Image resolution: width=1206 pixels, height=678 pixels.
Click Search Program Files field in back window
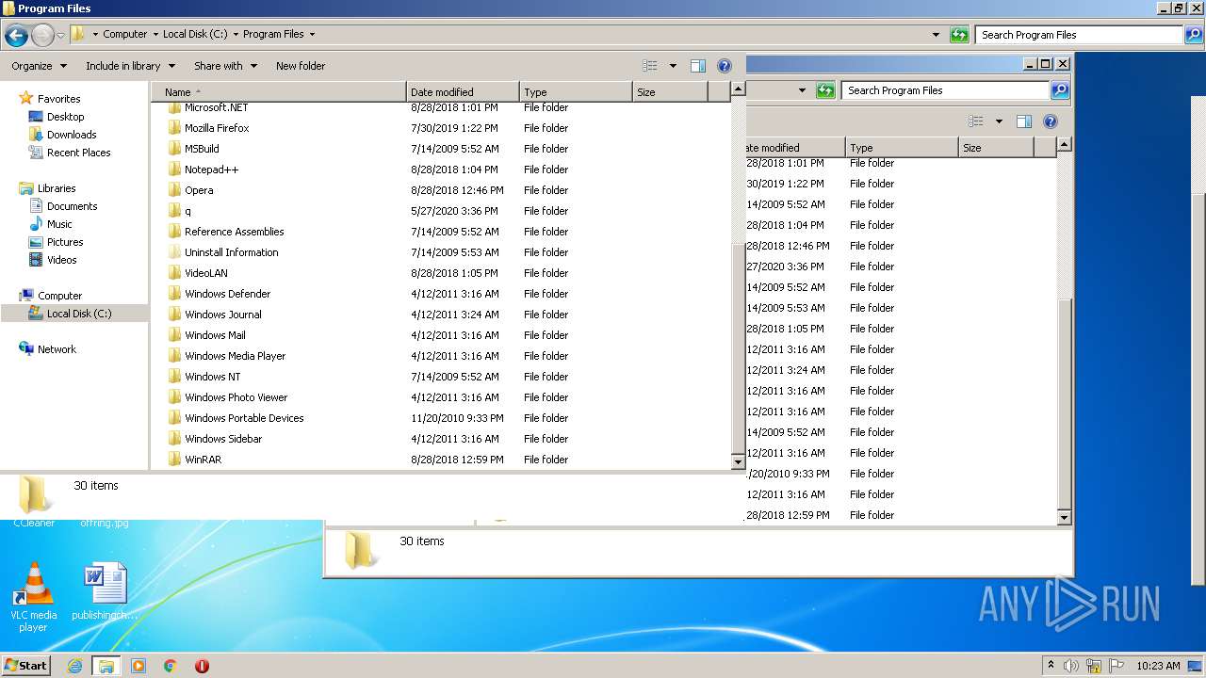click(946, 90)
